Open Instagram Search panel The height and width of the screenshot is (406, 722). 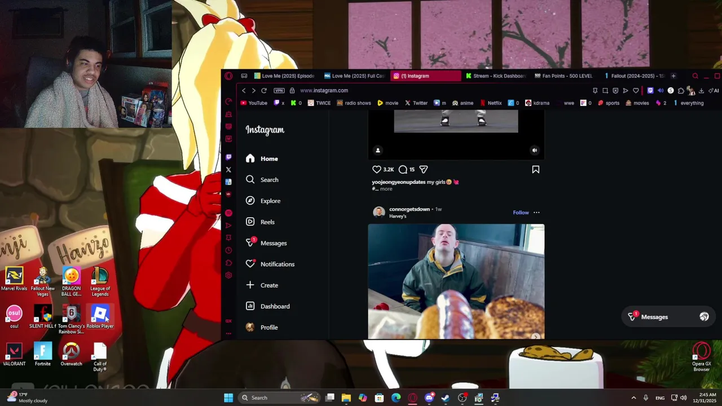coord(262,180)
